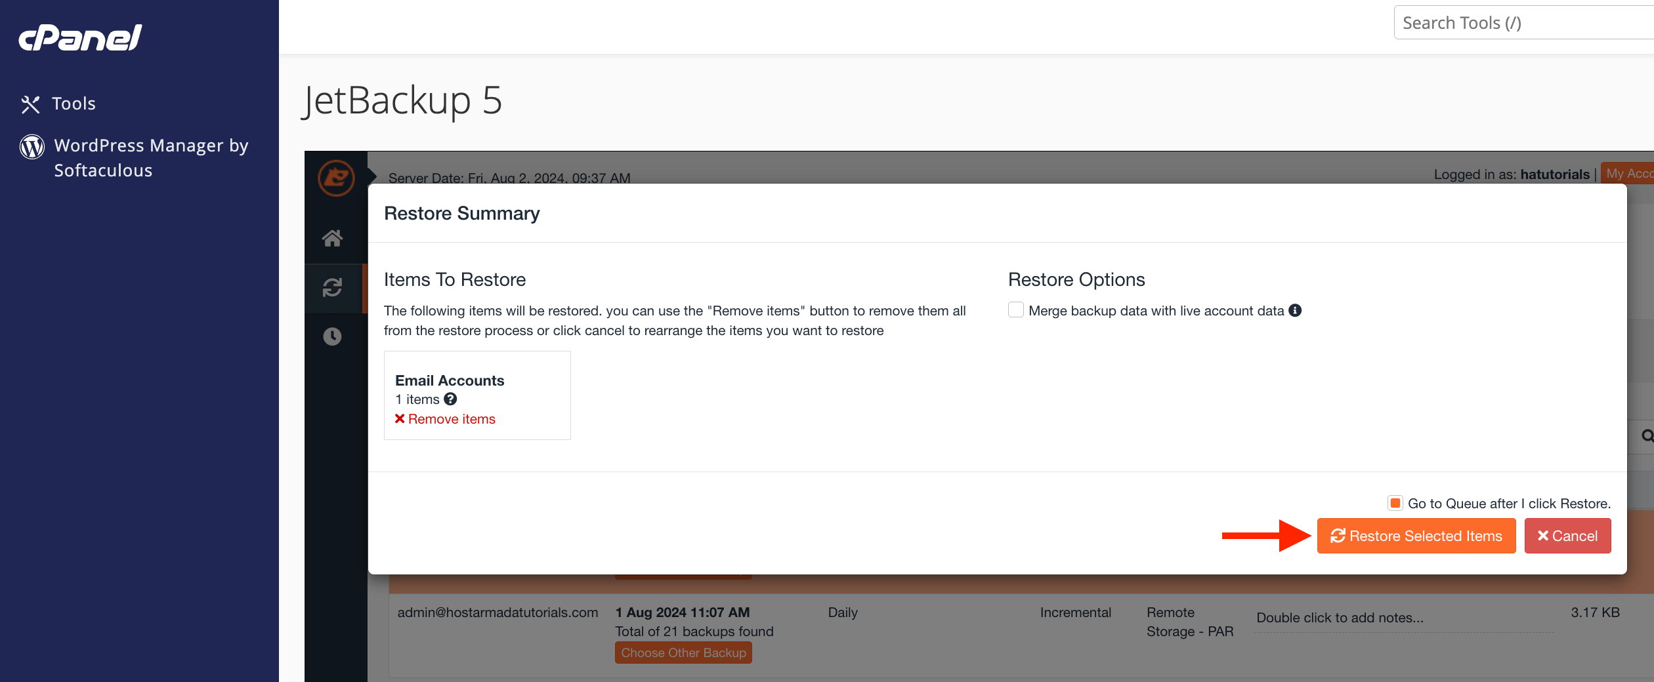Click Restore Selected Items button
The width and height of the screenshot is (1654, 682).
coord(1416,536)
